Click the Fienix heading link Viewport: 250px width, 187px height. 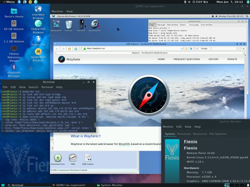pyautogui.click(x=191, y=141)
